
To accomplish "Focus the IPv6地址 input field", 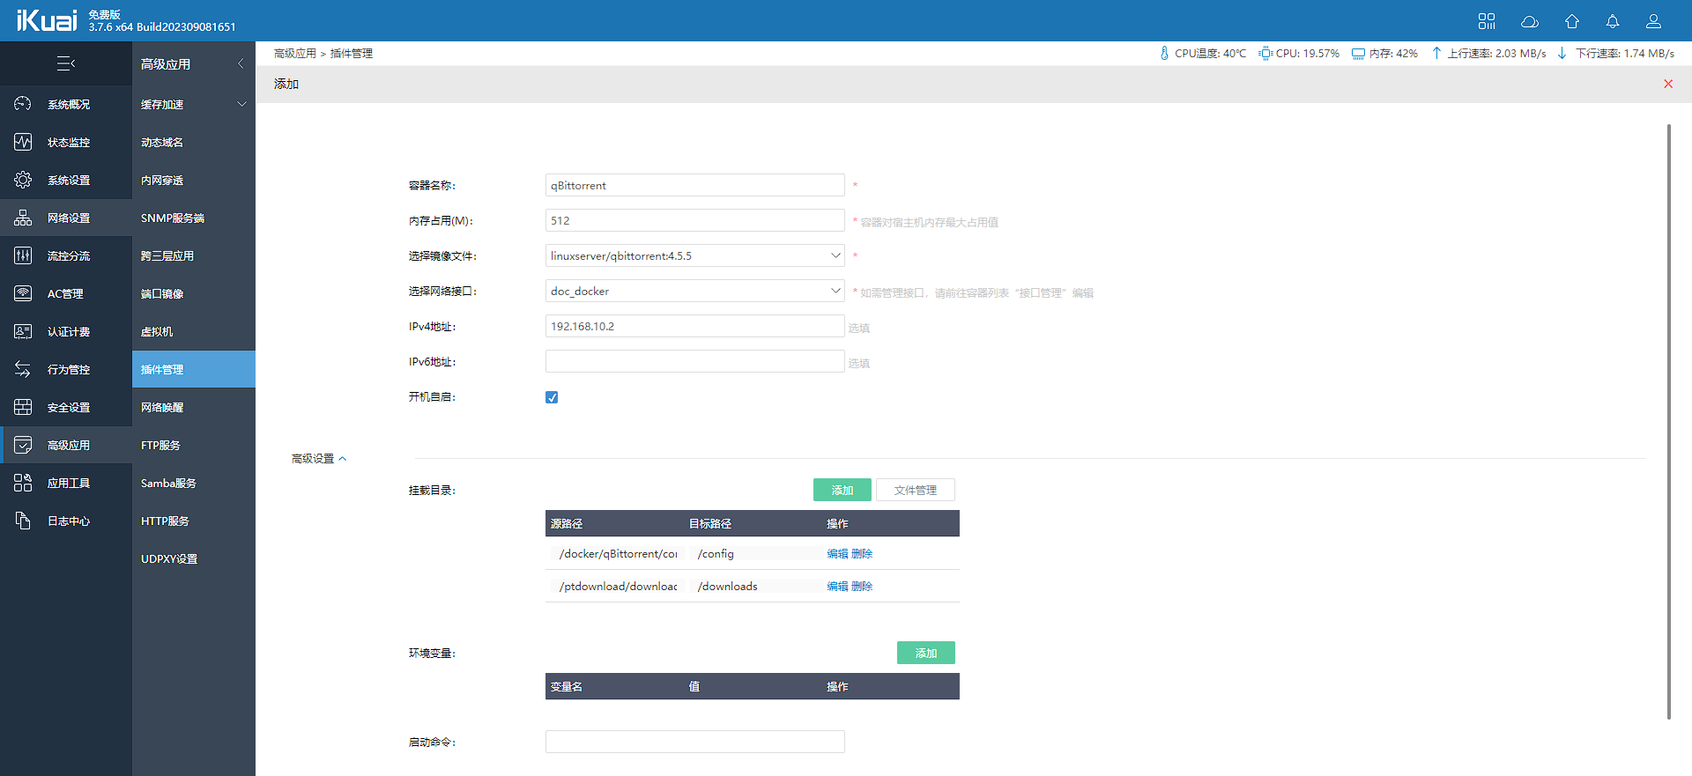I will (x=695, y=361).
